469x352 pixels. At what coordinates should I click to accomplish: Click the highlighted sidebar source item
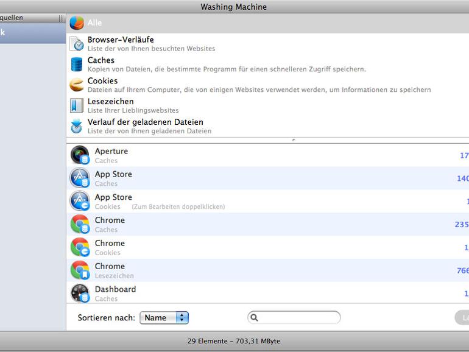point(33,33)
